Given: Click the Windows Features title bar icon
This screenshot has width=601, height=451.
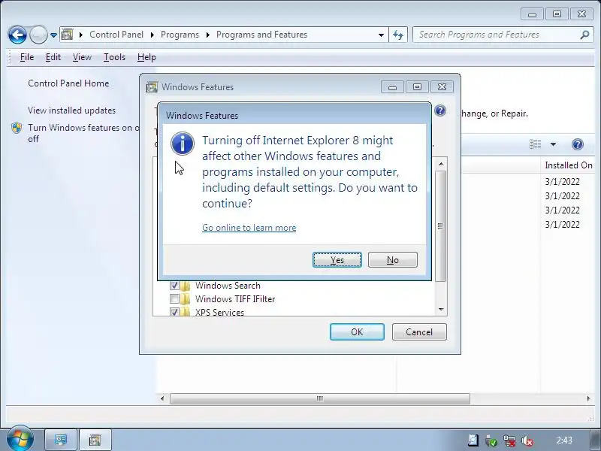Looking at the screenshot, I should click(x=152, y=87).
